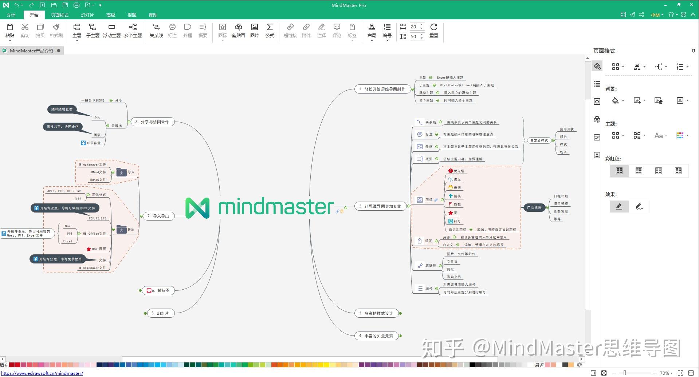This screenshot has width=699, height=377.
Task: Switch to the 高级 tab
Action: coord(111,15)
